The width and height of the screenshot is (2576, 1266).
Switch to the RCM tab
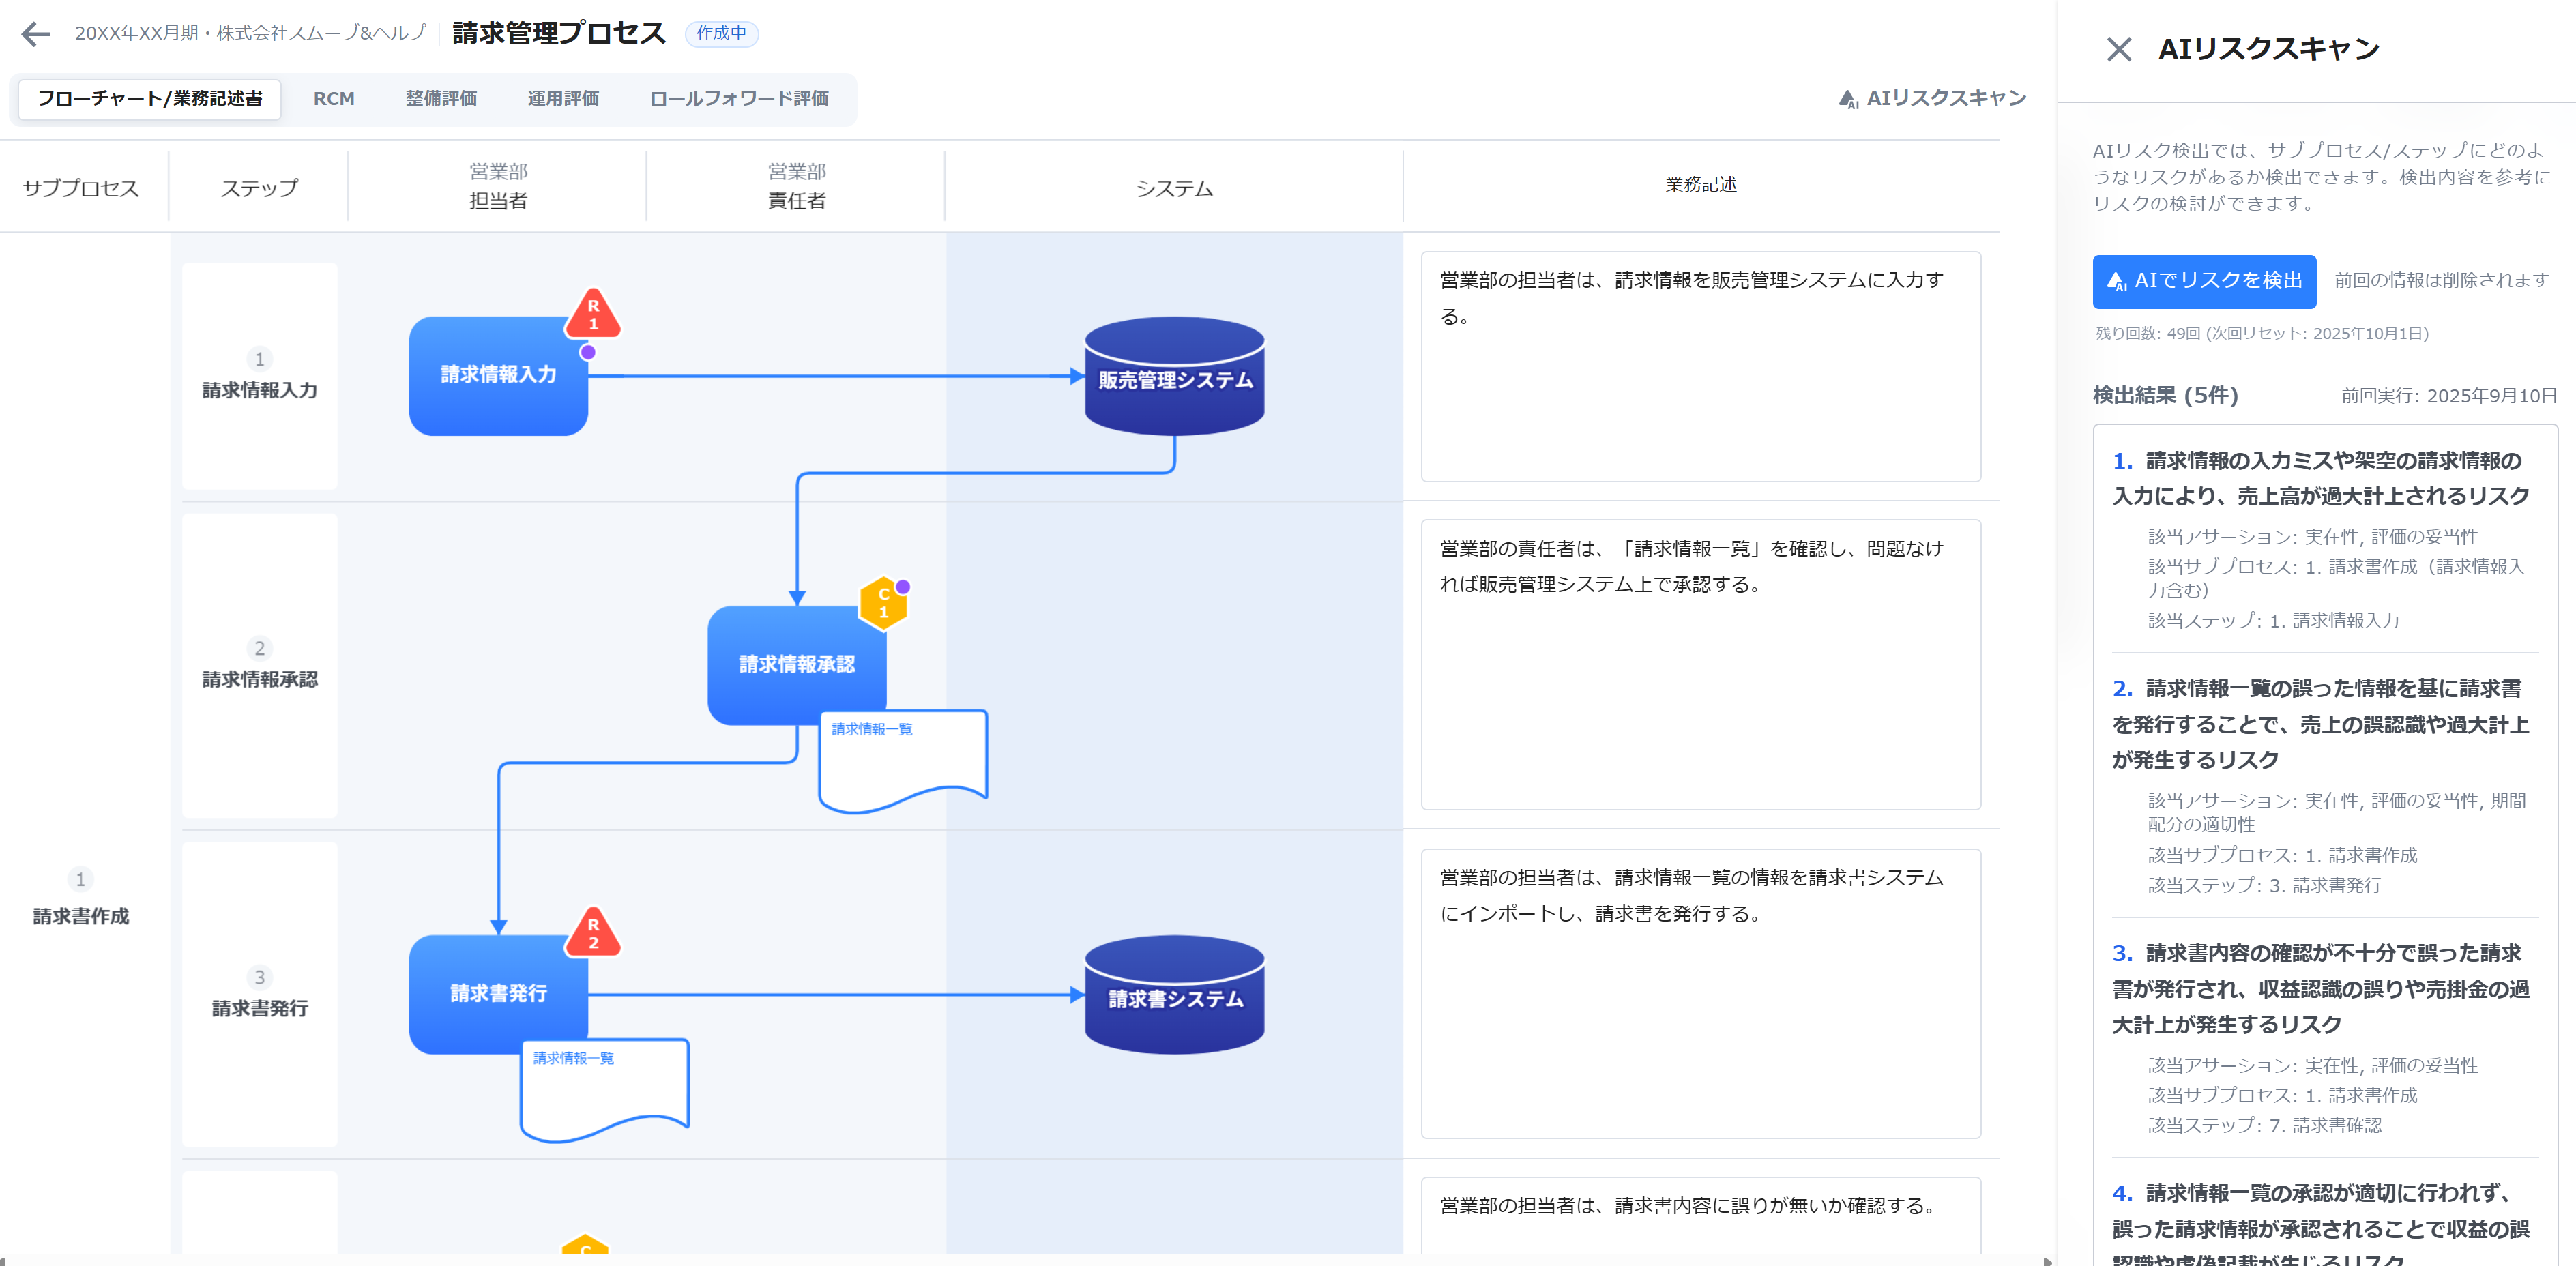(333, 98)
